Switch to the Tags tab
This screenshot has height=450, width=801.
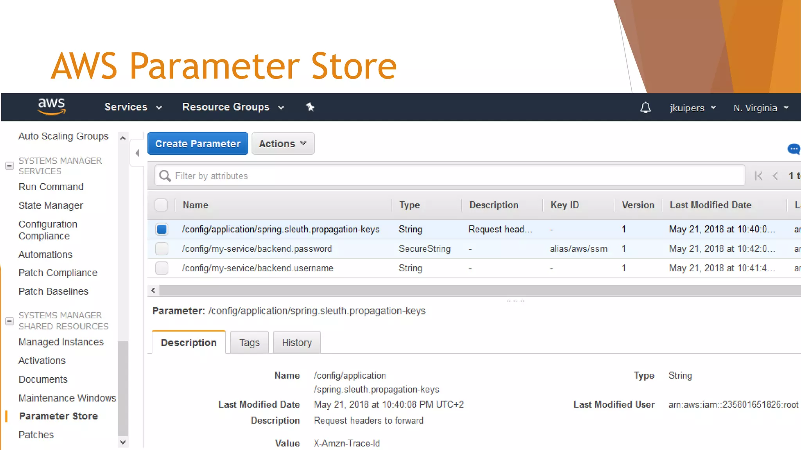click(250, 343)
